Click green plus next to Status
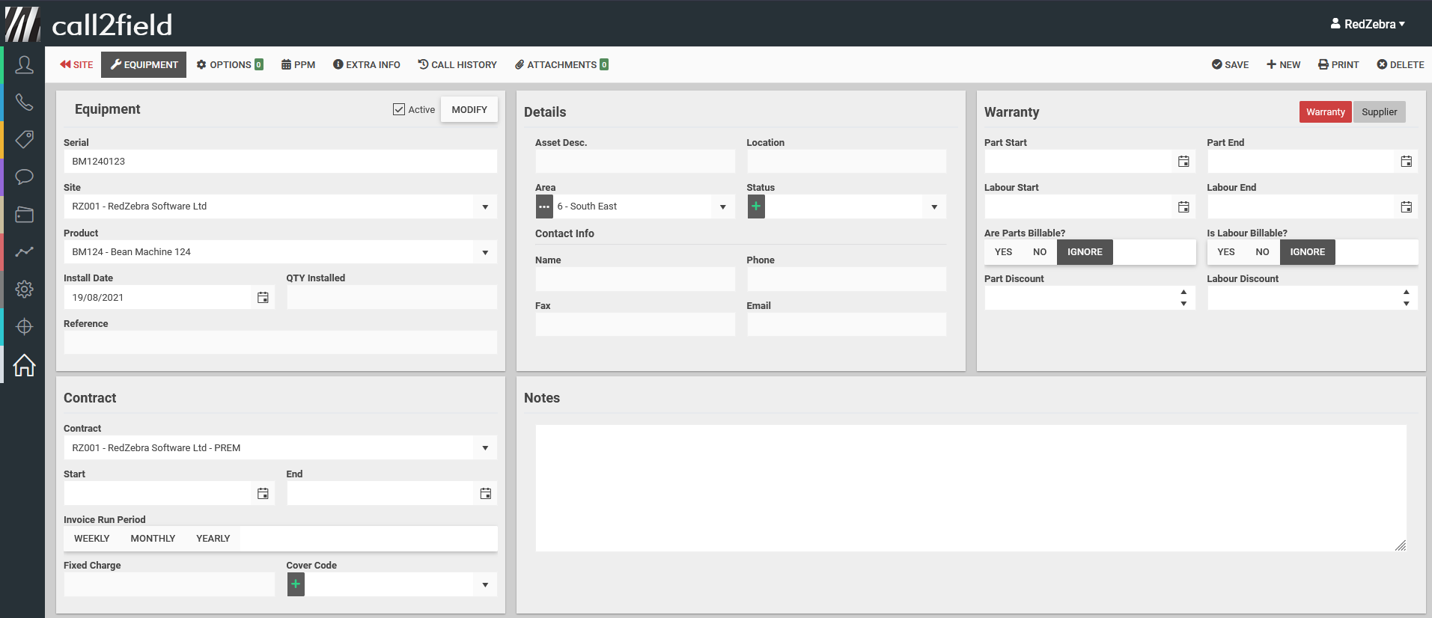Image resolution: width=1432 pixels, height=618 pixels. coord(756,206)
